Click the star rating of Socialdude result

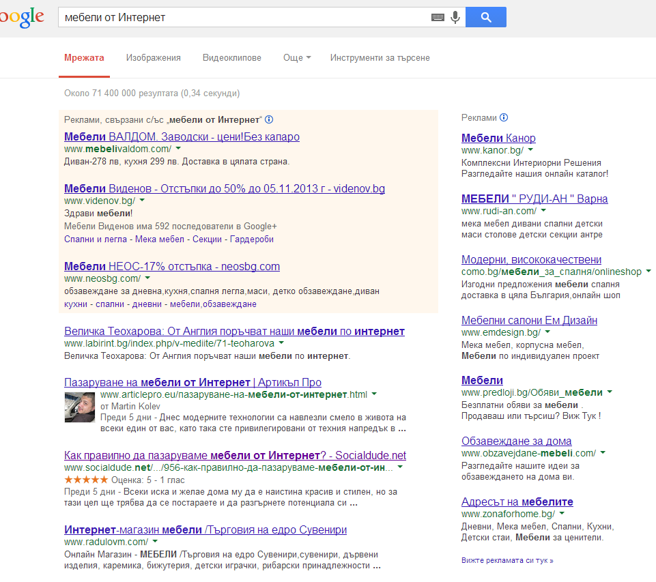[86, 480]
